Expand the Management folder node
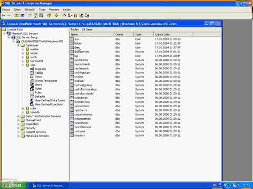Image resolution: width=253 pixels, height=189 pixels. pyautogui.click(x=18, y=120)
